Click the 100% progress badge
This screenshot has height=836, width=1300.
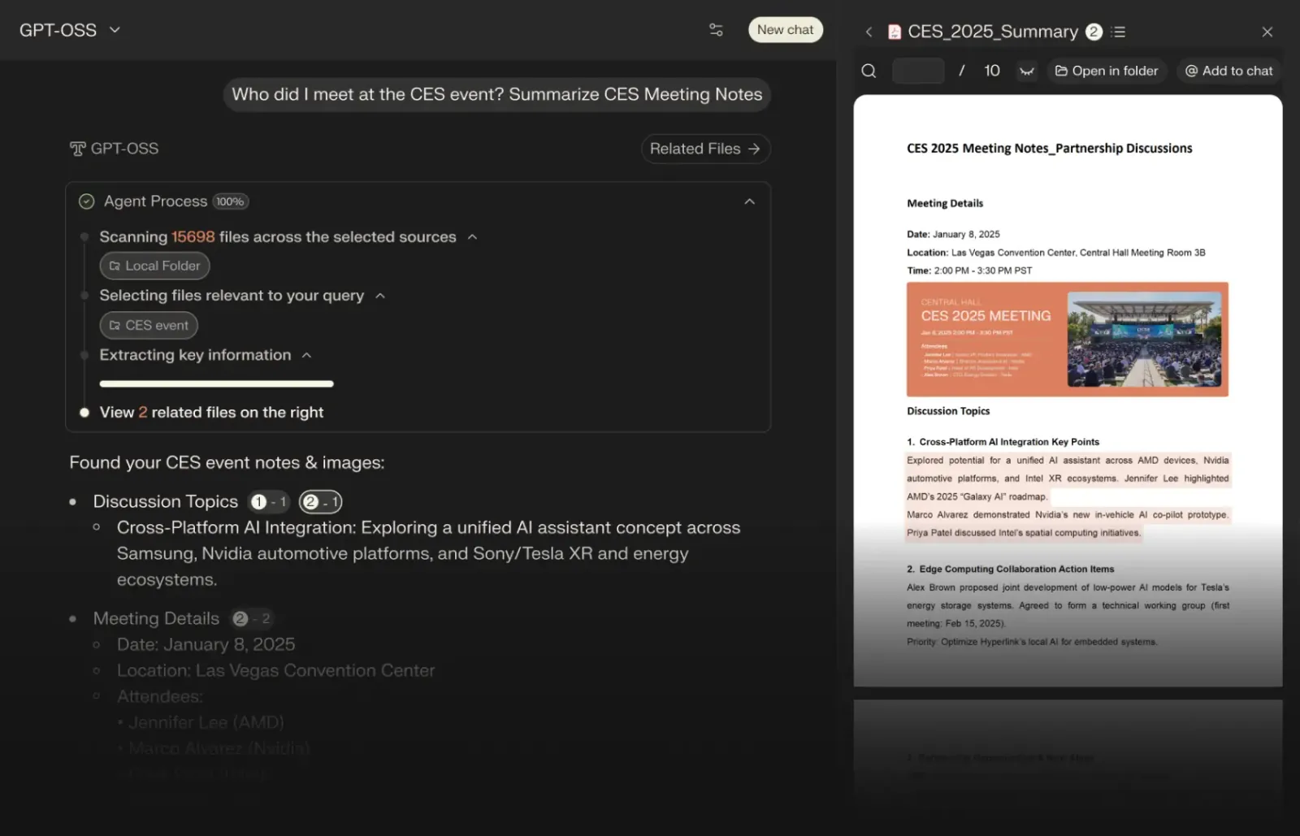tap(230, 201)
